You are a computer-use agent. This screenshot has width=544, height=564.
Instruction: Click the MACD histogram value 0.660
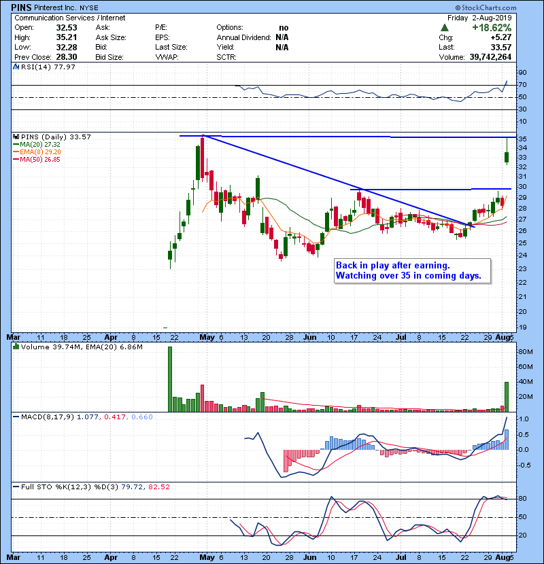[142, 417]
